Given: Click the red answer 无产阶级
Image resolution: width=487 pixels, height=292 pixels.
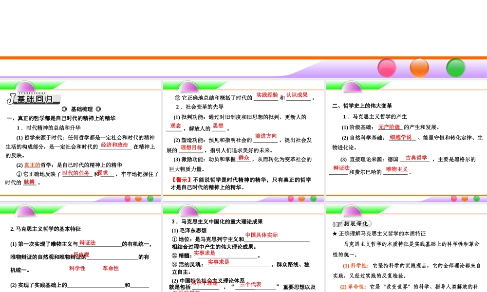Looking at the screenshot, I should point(389,127).
